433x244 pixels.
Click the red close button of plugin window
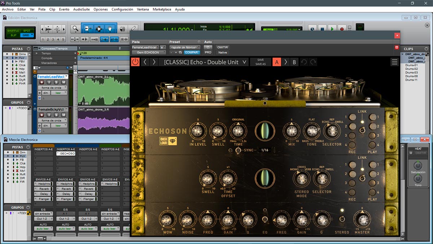tap(397, 35)
